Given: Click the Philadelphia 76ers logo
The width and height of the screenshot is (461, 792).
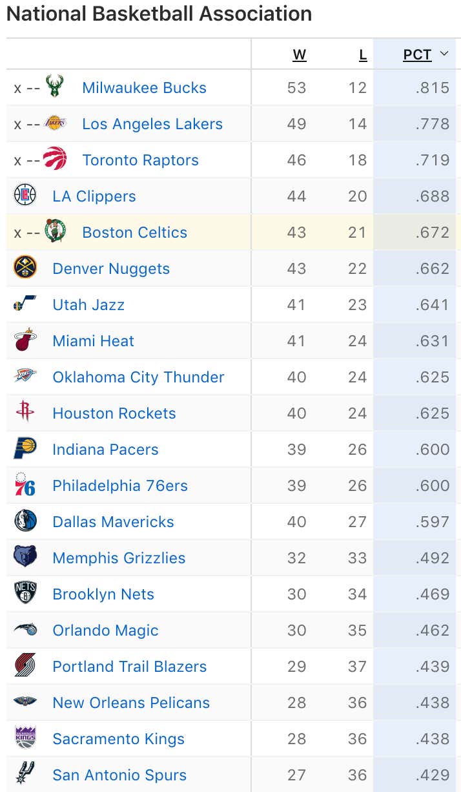Looking at the screenshot, I should [x=25, y=485].
